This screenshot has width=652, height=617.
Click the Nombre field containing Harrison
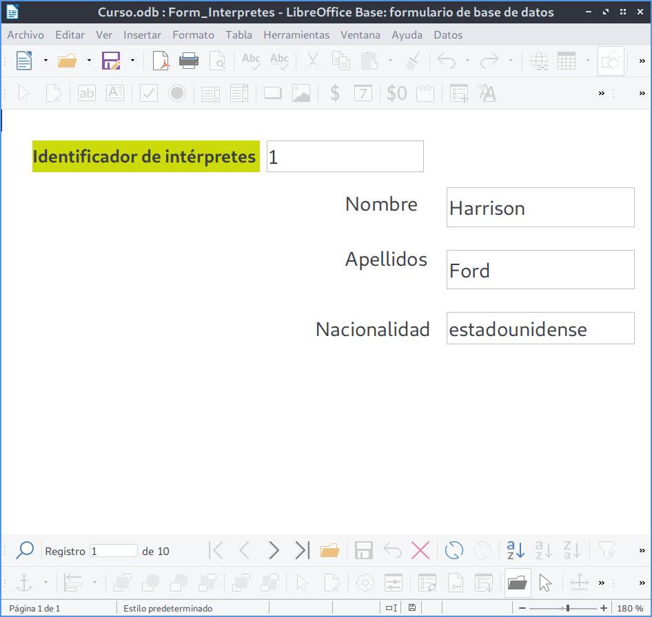540,208
